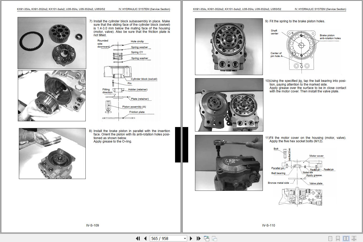Image resolution: width=363 pixels, height=242 pixels.
Task: Click the 'Friction plate' diagram label
Action: coord(137,112)
